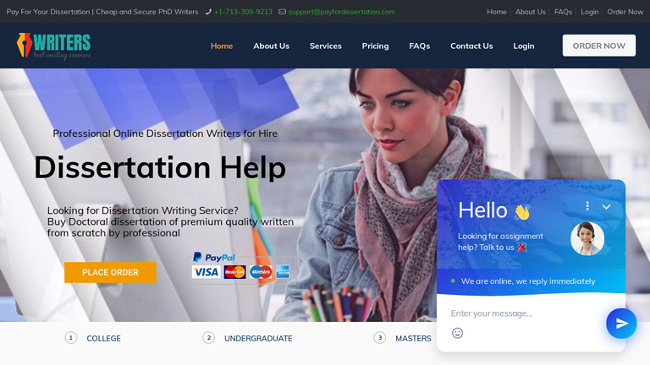
Task: Select step 3 Masters level
Action: pos(403,338)
